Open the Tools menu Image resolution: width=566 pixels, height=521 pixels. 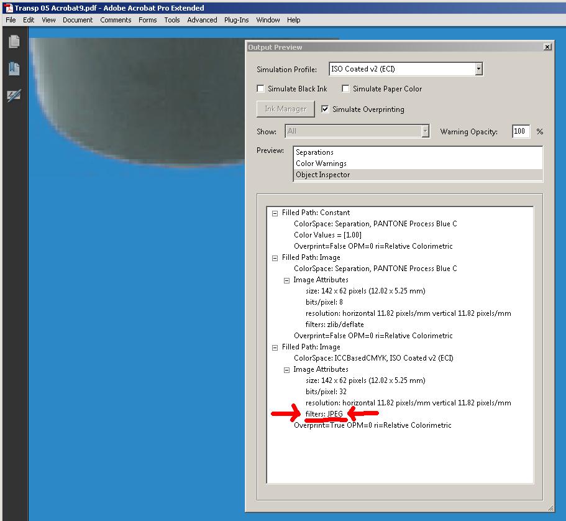[172, 20]
